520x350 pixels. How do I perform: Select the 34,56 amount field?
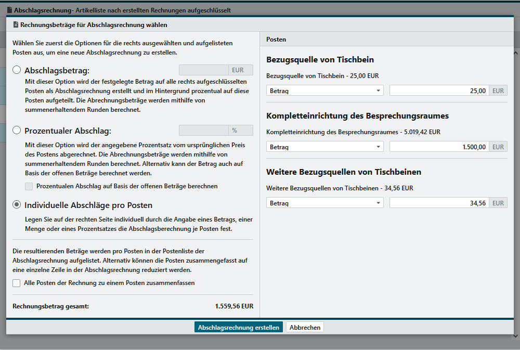click(439, 203)
